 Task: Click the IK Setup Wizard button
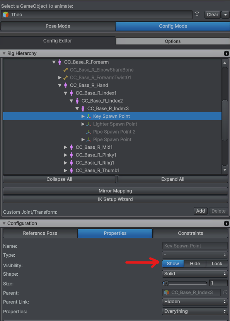115,199
